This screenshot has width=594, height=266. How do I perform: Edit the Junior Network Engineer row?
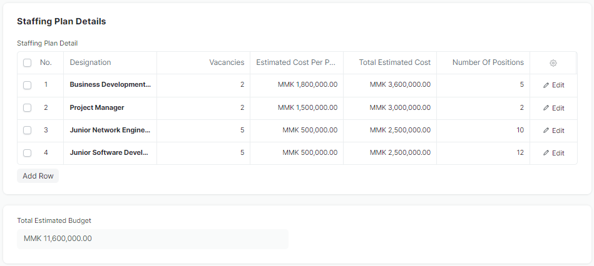coord(553,131)
